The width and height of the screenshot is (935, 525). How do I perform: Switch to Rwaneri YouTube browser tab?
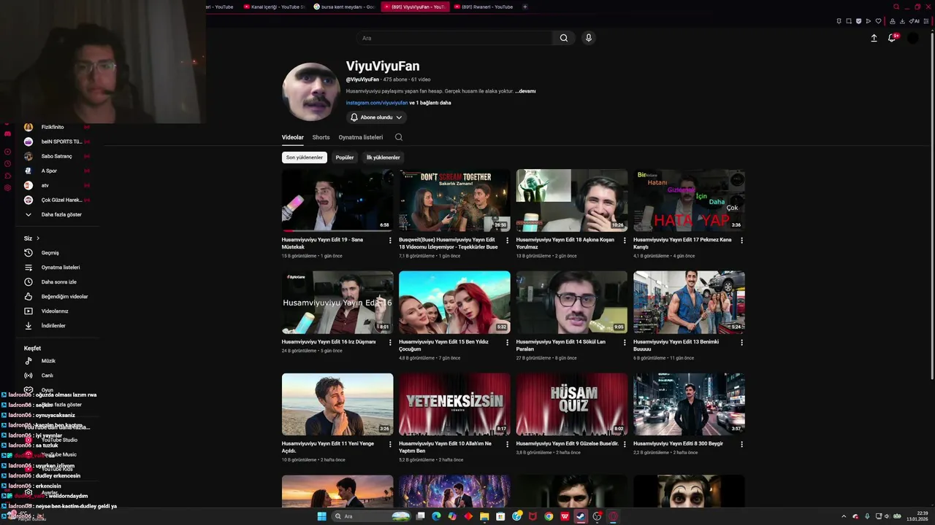click(x=484, y=7)
